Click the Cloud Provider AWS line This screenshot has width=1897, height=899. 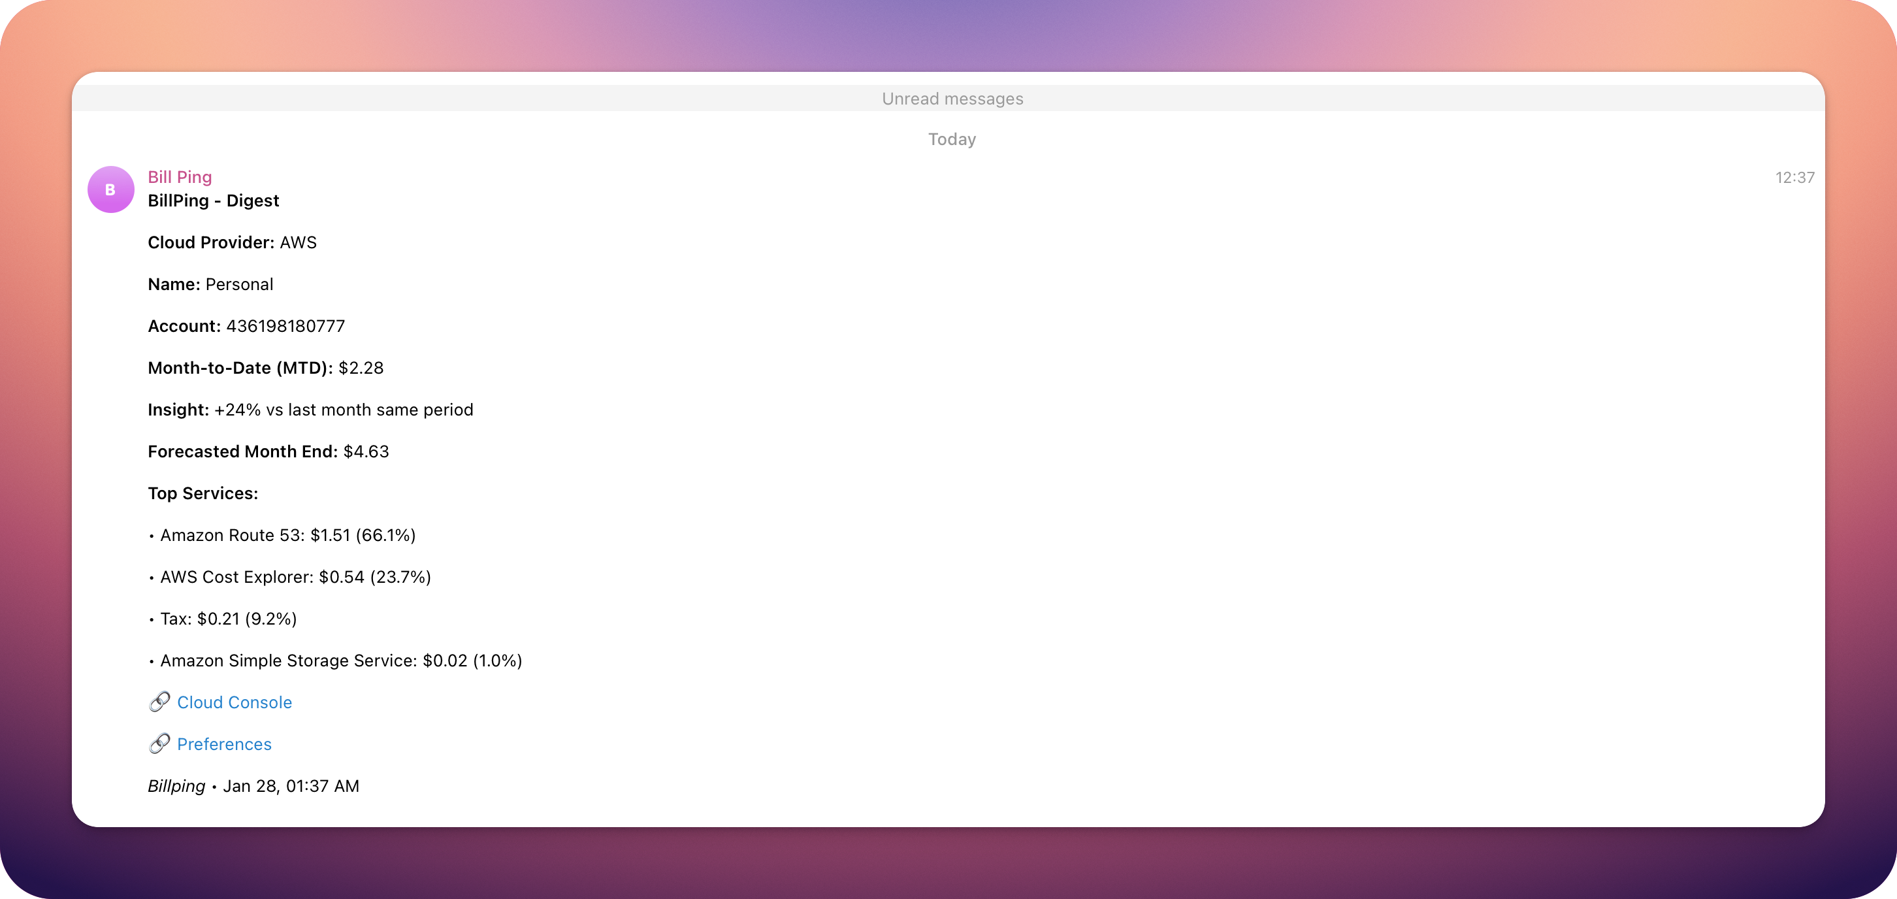[232, 242]
